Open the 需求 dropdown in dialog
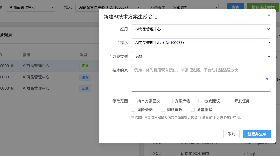 (x=201, y=43)
